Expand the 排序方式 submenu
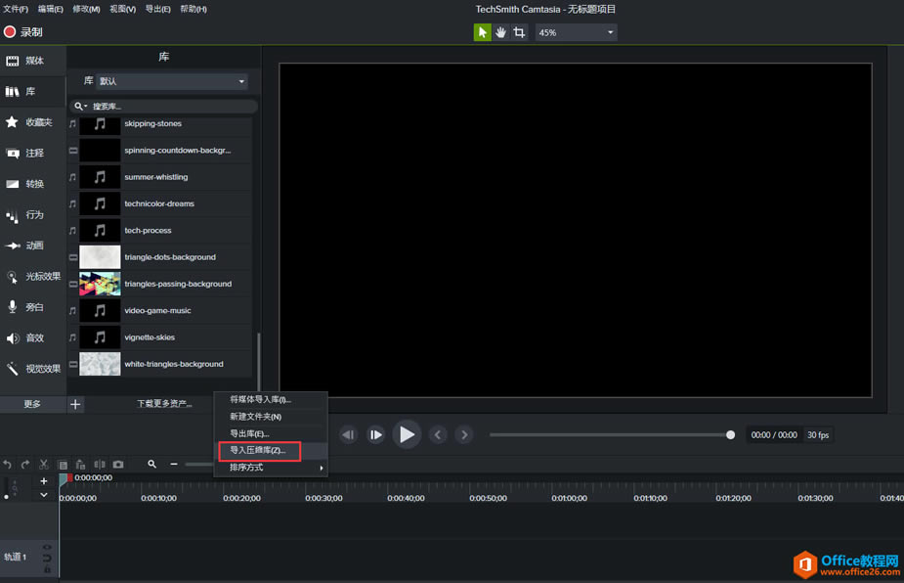 pos(271,468)
